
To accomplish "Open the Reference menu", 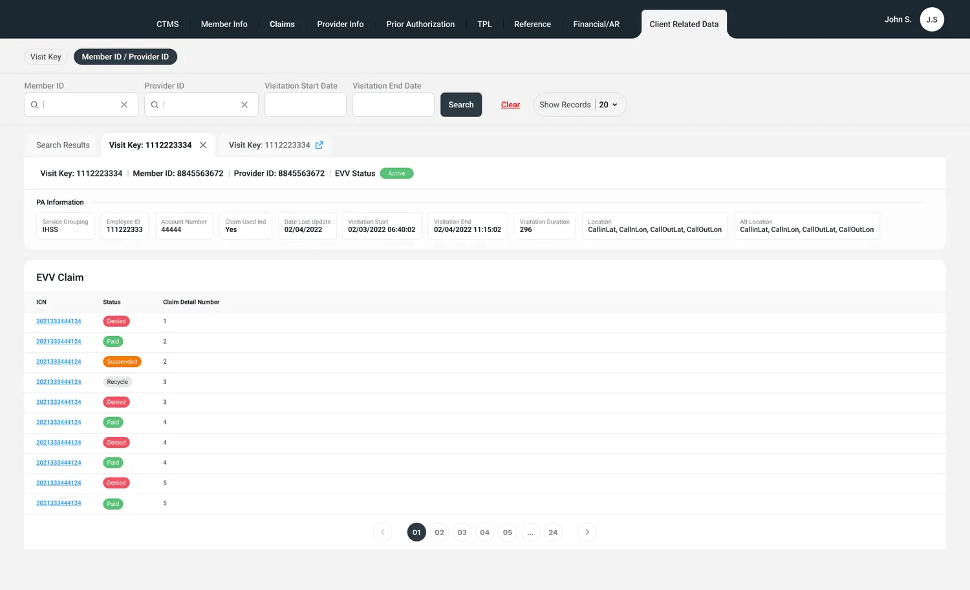I will click(x=532, y=24).
